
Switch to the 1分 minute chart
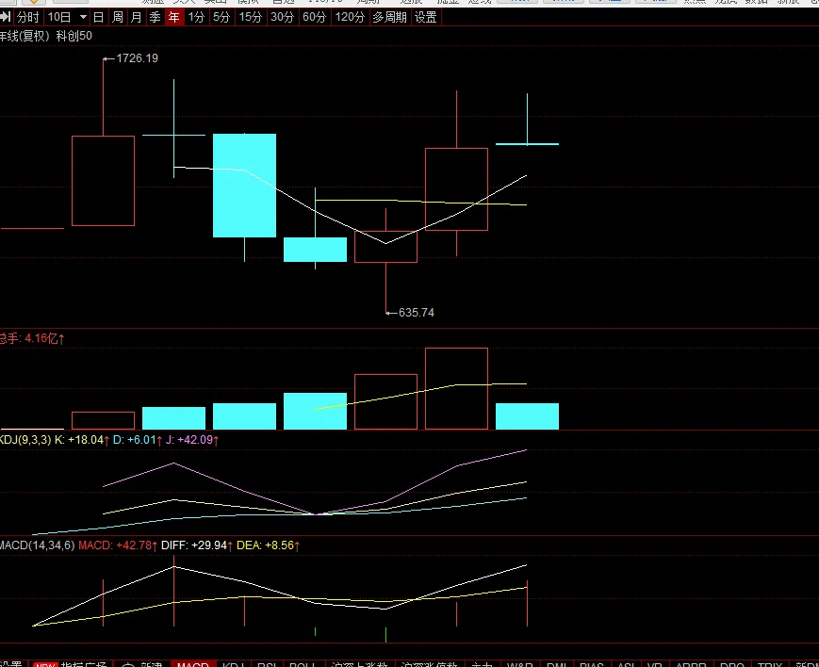196,17
